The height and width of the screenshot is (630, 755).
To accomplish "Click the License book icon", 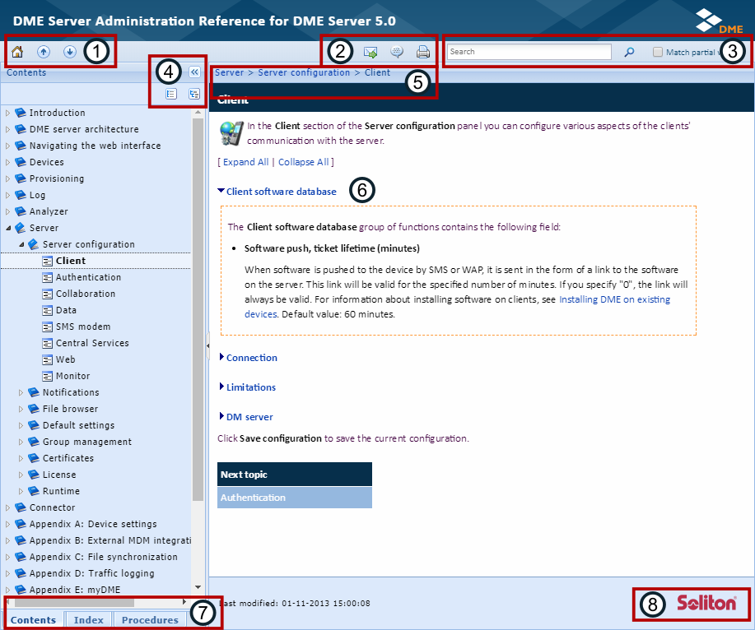I will click(34, 475).
